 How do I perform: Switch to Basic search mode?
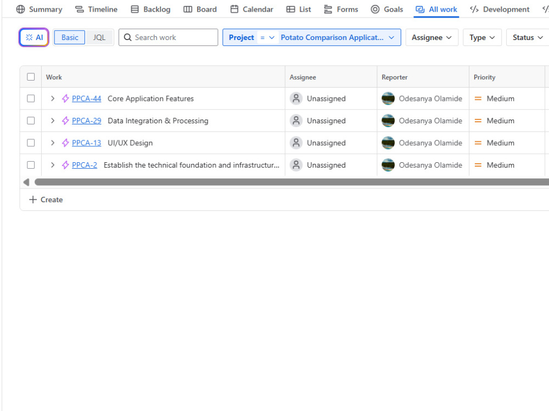pyautogui.click(x=70, y=37)
